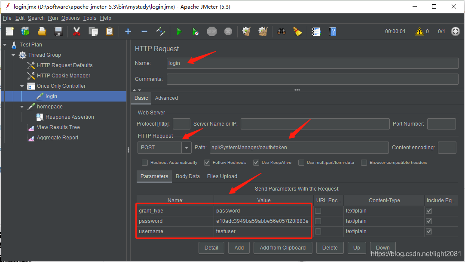Screen dimensions: 465x262
Task: Click the panel collapse arrows below Comments
Action: pos(137,90)
